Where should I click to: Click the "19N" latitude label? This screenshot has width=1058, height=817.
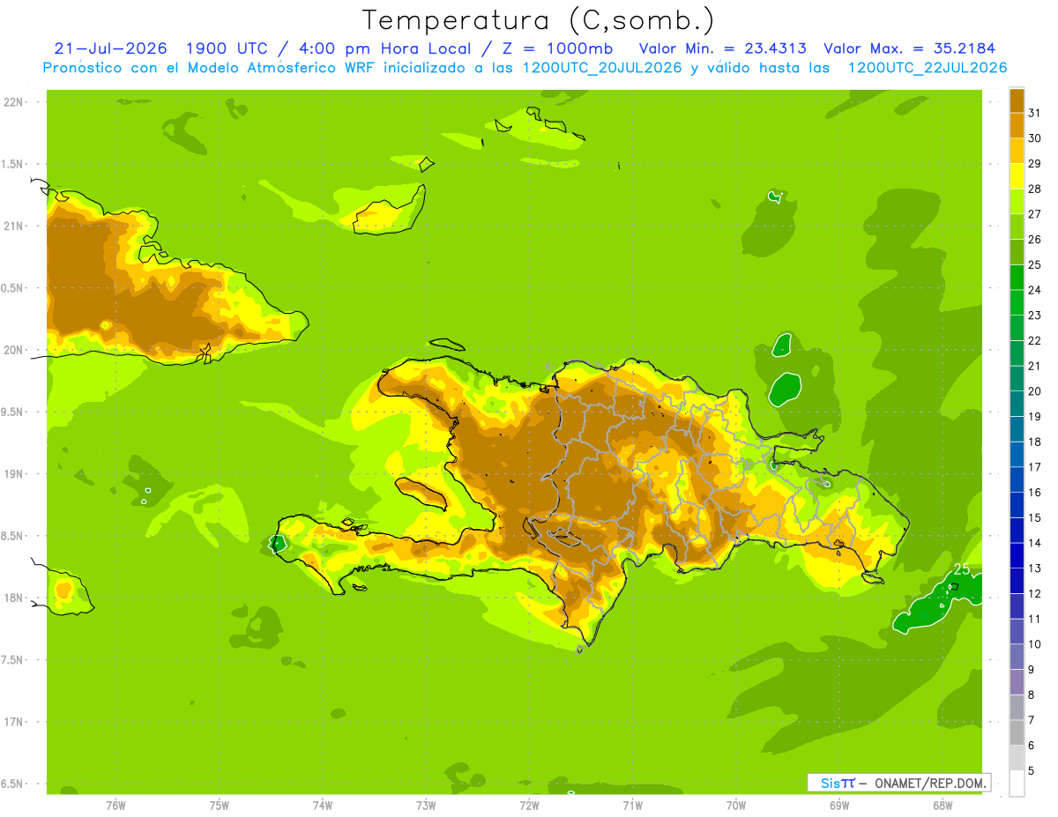pos(14,474)
